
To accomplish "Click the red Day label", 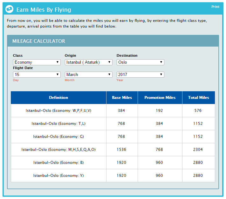I will (x=16, y=80).
